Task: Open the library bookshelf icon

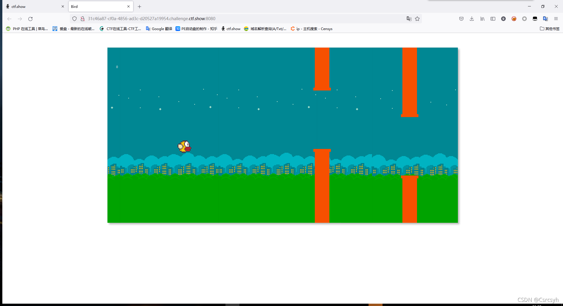Action: (482, 19)
